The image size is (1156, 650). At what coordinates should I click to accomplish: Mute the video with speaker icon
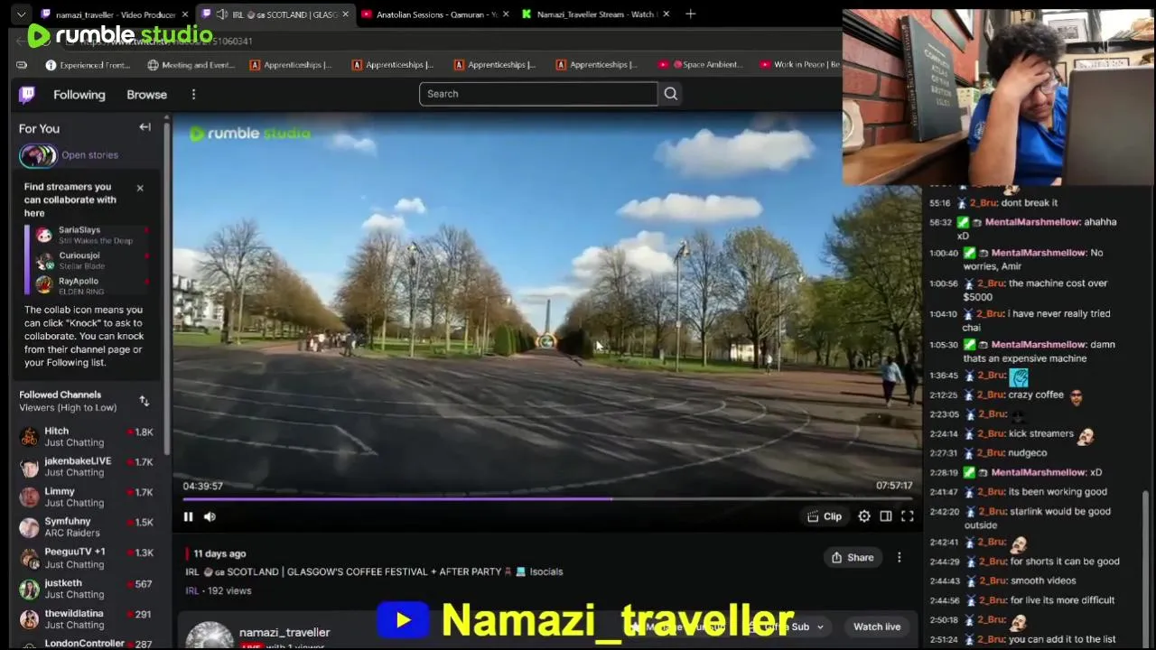210,516
